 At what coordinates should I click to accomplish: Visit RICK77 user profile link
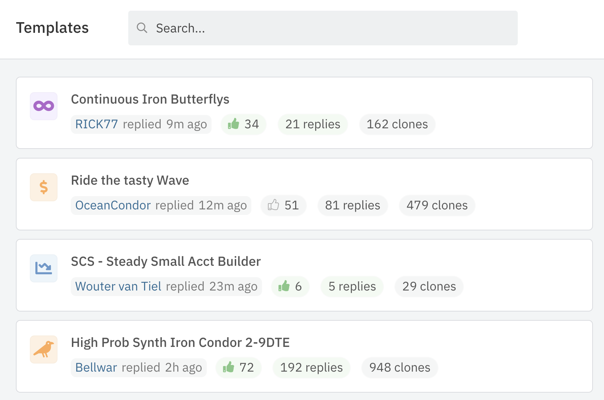coord(97,124)
